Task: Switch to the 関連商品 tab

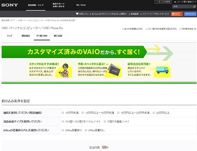Action: click(26, 36)
